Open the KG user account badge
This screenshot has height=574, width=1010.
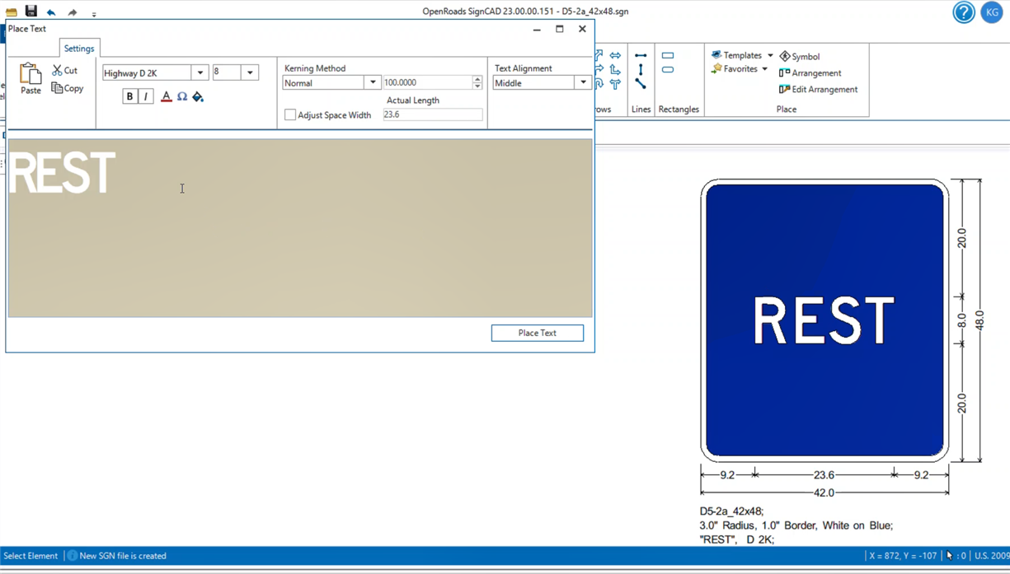click(992, 12)
